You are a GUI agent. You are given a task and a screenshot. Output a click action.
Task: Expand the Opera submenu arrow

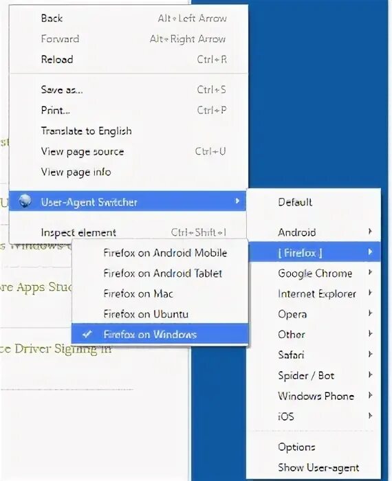point(370,313)
